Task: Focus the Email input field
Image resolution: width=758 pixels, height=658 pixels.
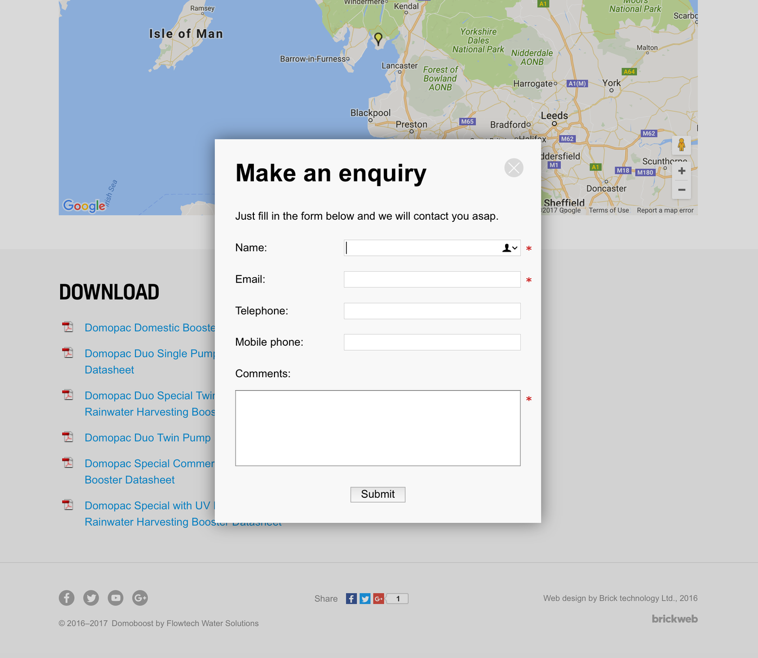Action: coord(432,279)
